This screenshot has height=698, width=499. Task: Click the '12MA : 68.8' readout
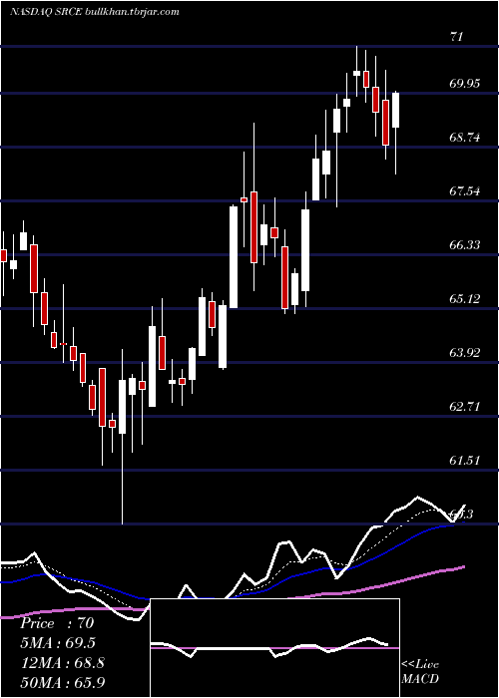pyautogui.click(x=62, y=663)
